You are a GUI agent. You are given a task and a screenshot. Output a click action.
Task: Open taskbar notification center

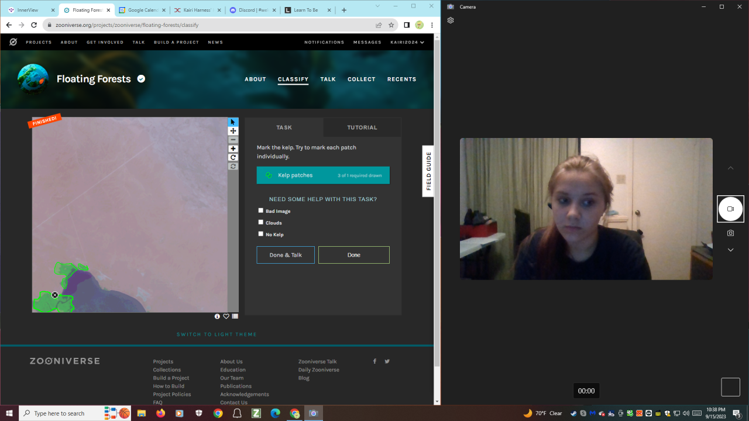pyautogui.click(x=737, y=413)
